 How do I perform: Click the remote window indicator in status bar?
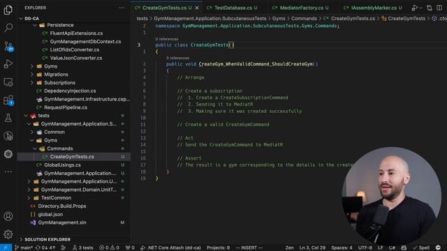6,248
